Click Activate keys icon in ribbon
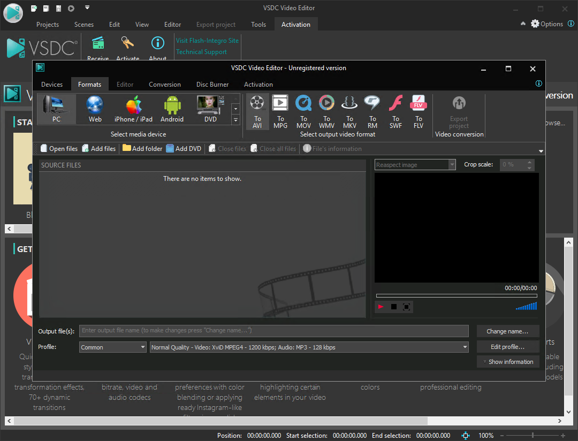Screen dimensions: 578x441 coord(127,49)
